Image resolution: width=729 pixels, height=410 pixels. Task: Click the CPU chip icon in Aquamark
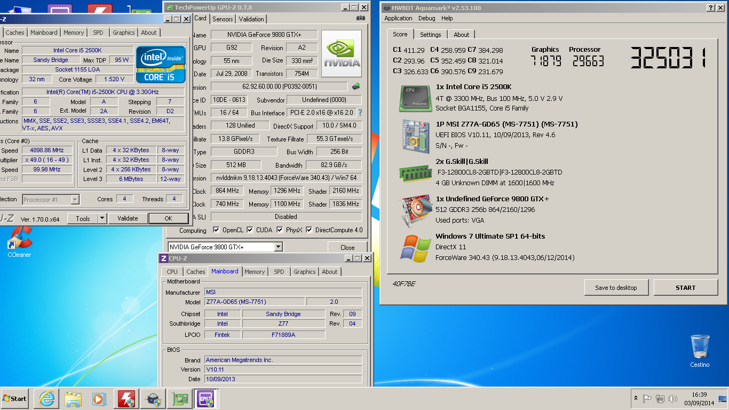pyautogui.click(x=415, y=98)
